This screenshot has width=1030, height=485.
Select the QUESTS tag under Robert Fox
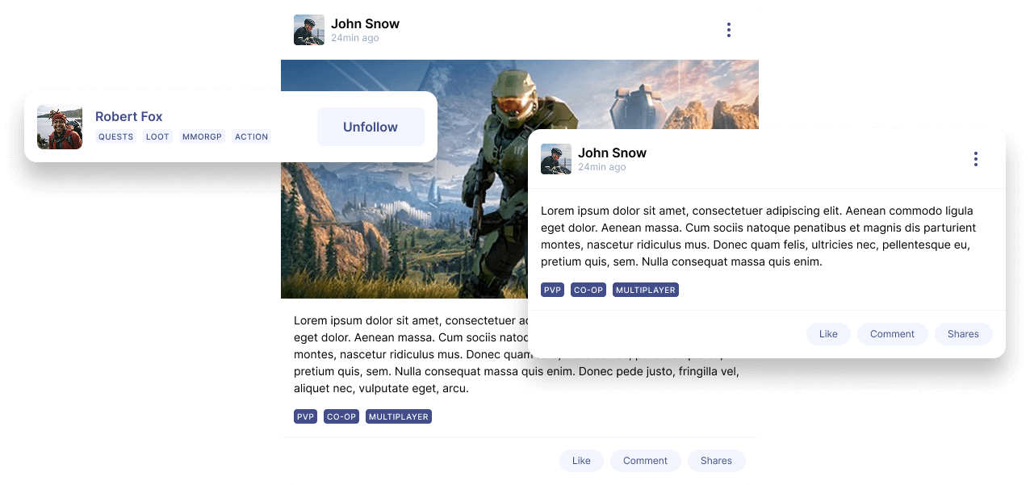(x=115, y=137)
